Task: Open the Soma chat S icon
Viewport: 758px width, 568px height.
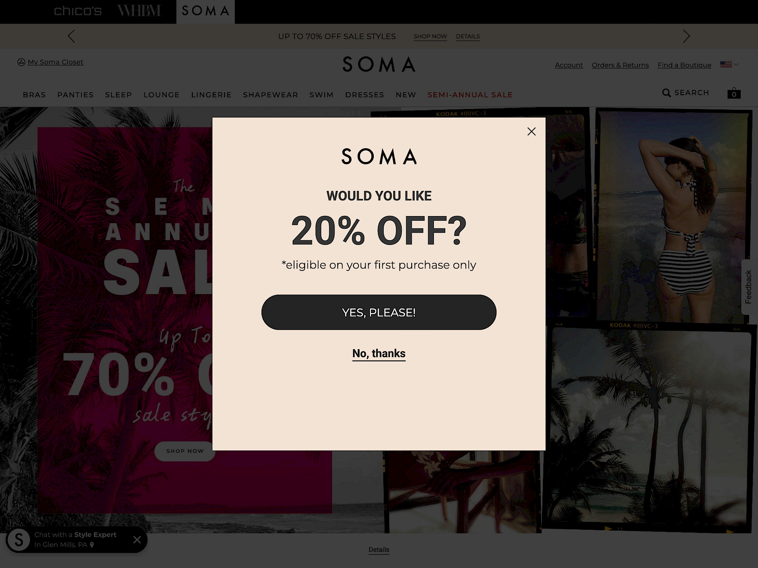Action: 19,540
